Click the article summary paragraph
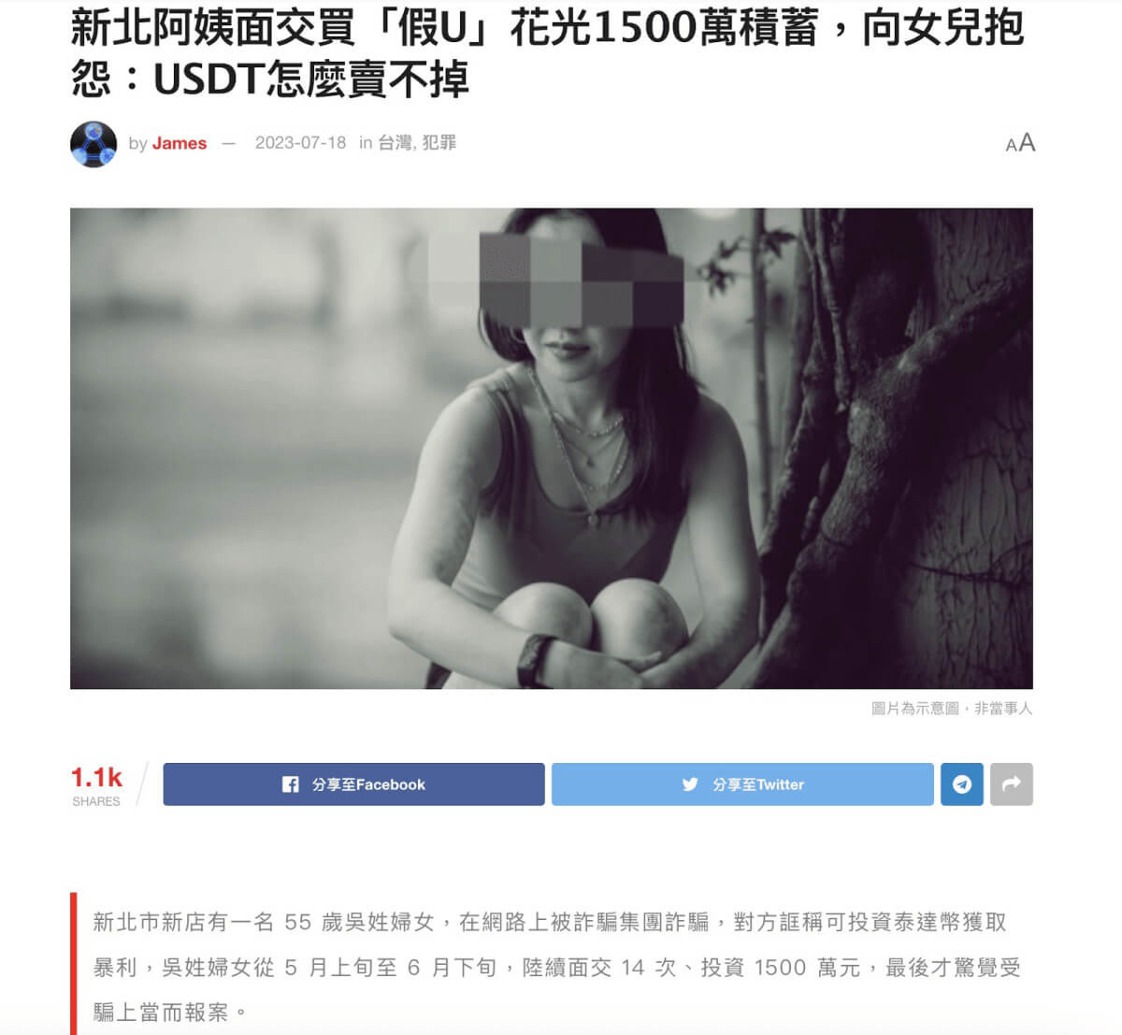The width and height of the screenshot is (1122, 1035). pos(557,967)
